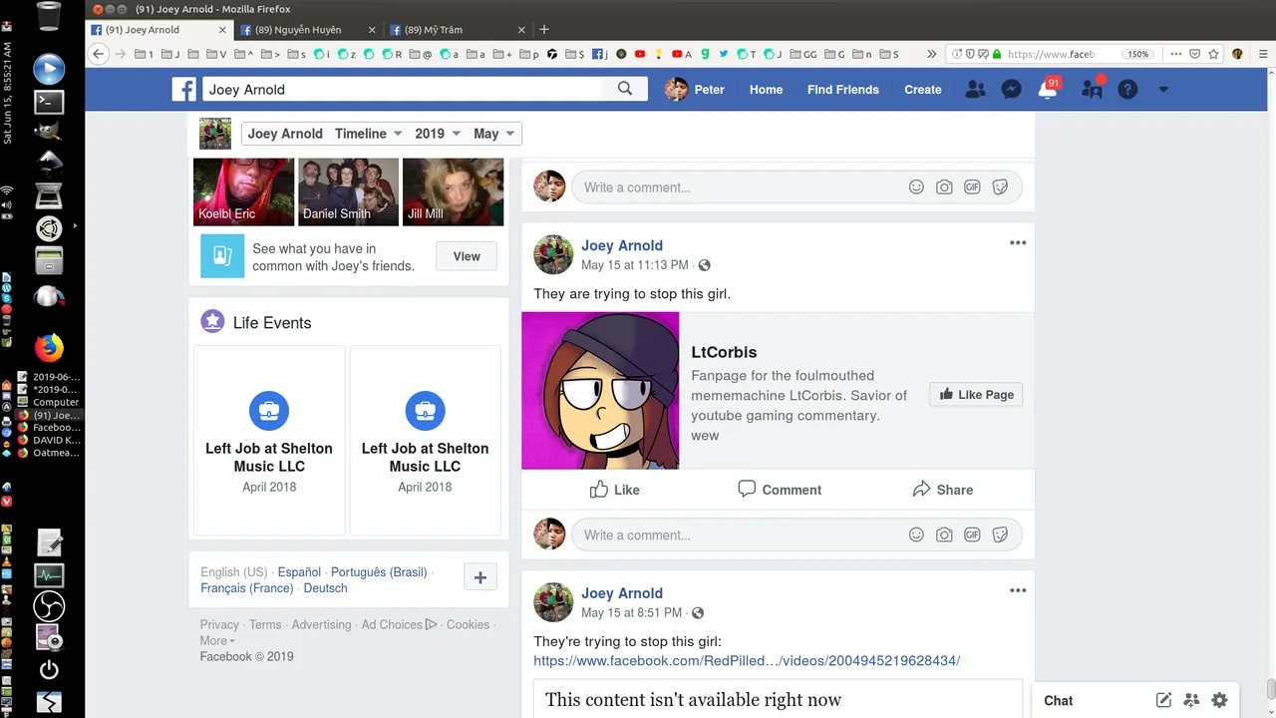Open Chat settings gear icon
Image resolution: width=1276 pixels, height=718 pixels.
(1219, 700)
